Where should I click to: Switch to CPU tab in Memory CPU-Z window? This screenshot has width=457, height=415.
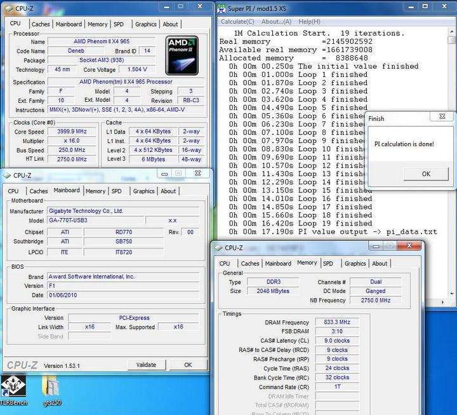[x=225, y=264]
